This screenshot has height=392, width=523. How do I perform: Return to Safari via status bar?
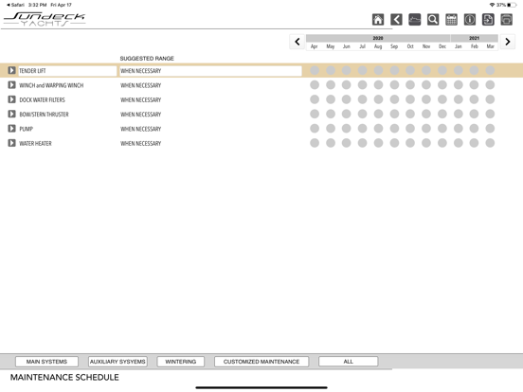(15, 5)
